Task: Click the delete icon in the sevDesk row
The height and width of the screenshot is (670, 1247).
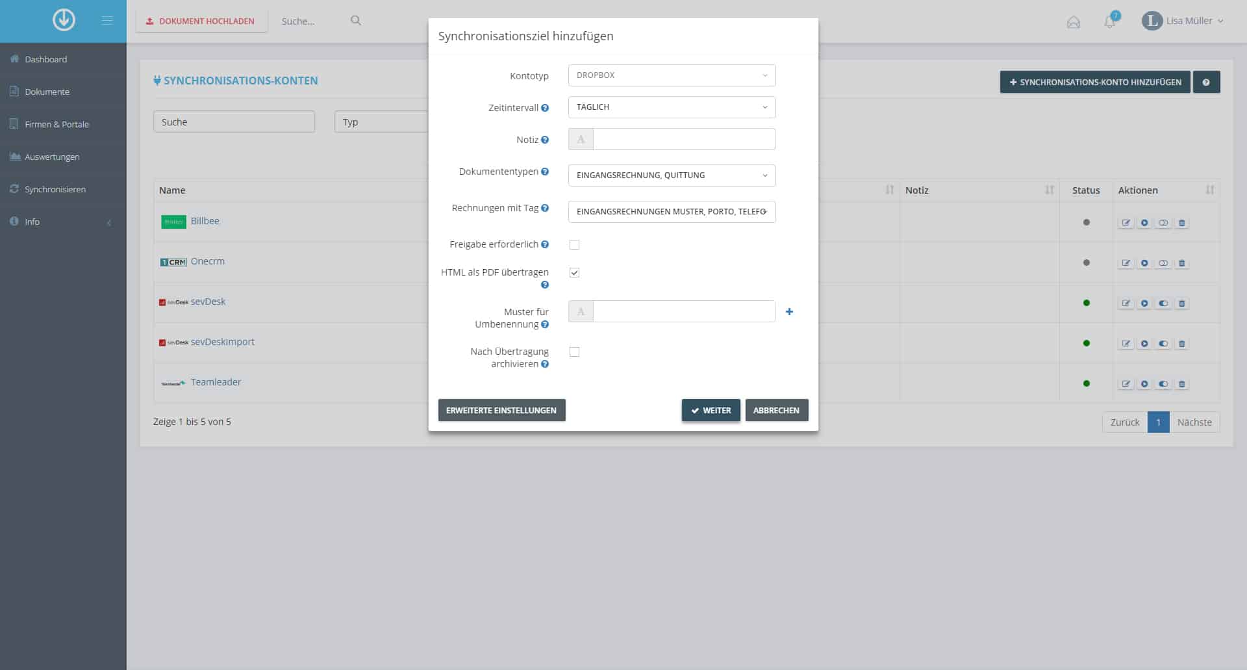Action: 1182,303
